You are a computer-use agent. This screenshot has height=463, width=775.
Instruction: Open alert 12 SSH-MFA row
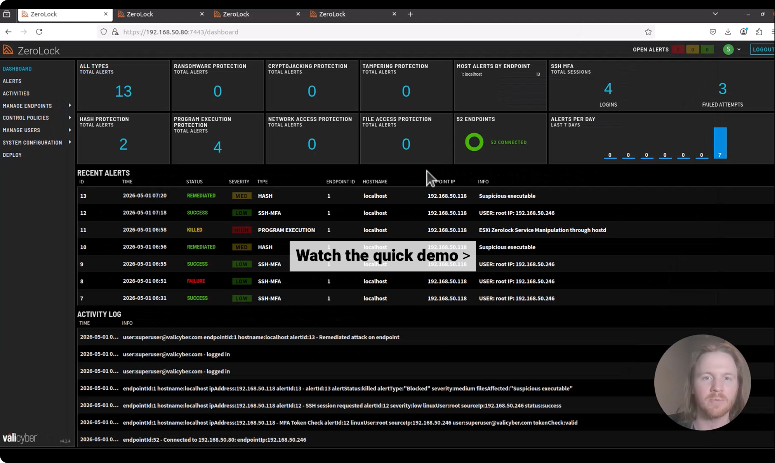pos(426,213)
